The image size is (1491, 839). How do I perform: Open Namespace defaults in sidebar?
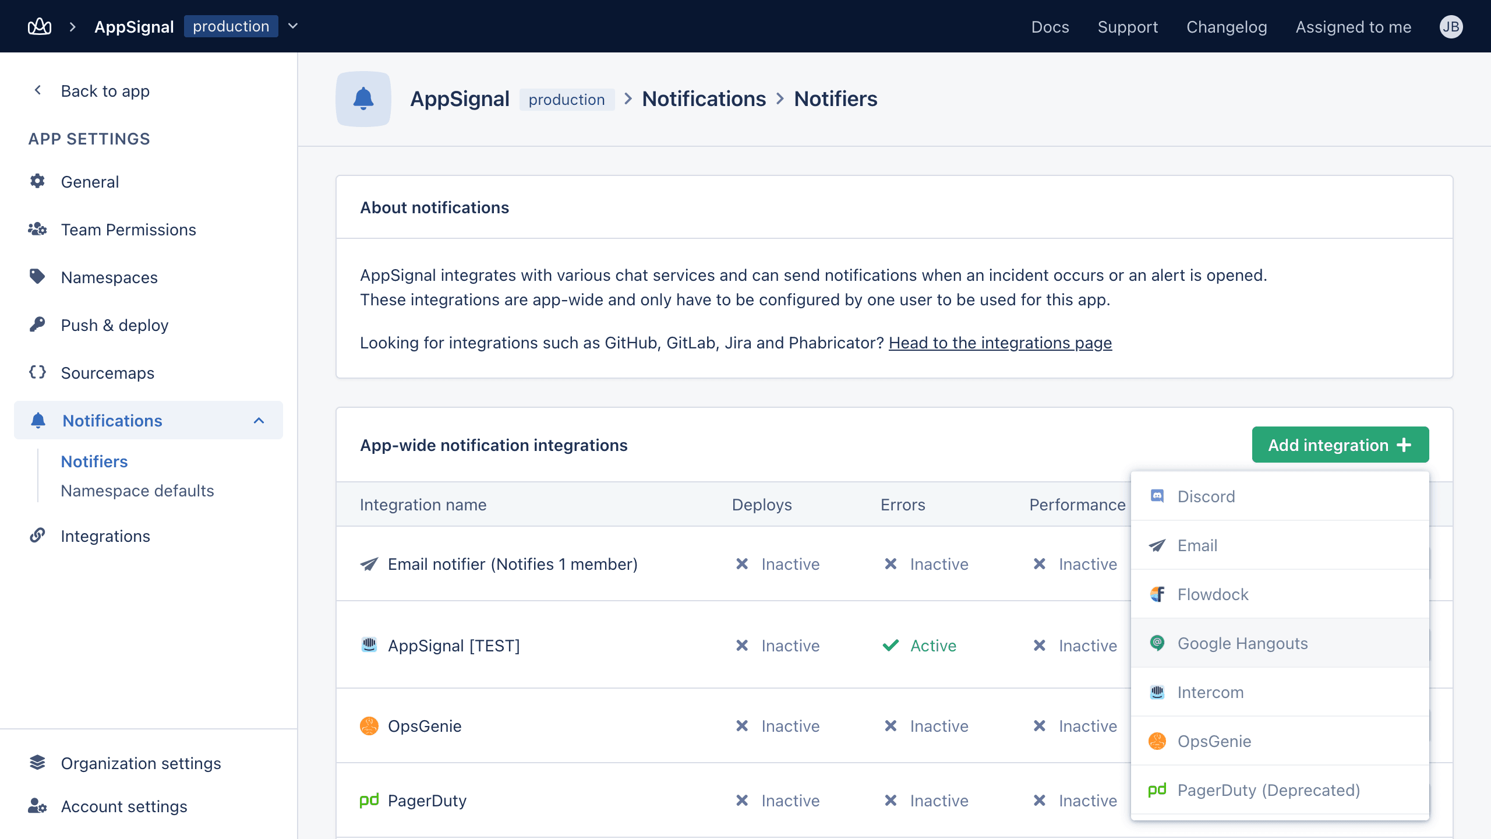tap(137, 491)
